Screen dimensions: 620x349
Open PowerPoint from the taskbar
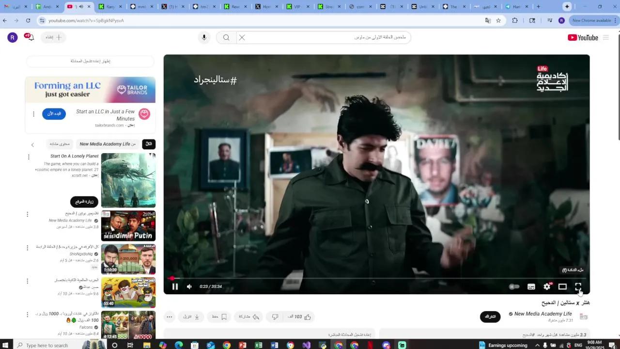click(x=243, y=345)
